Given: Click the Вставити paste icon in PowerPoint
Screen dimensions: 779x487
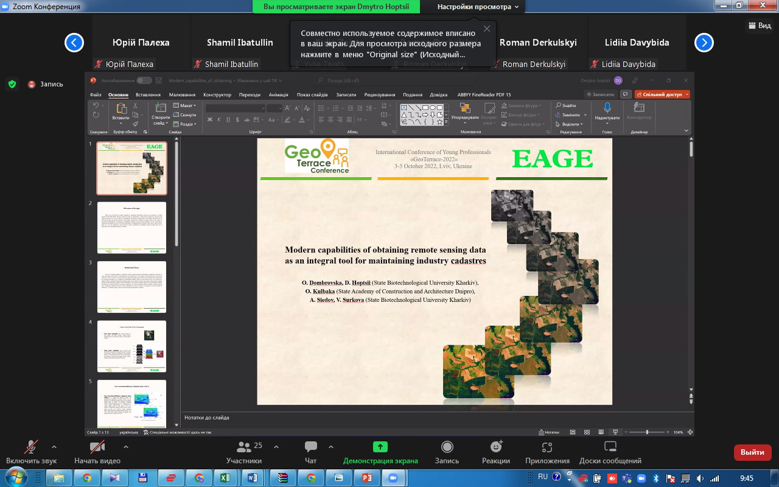Looking at the screenshot, I should [x=121, y=109].
